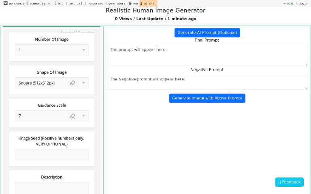Screen dimensions: 311x194
Task: Expand the Guidance Scale dropdown arrow
Action: (x=83, y=116)
